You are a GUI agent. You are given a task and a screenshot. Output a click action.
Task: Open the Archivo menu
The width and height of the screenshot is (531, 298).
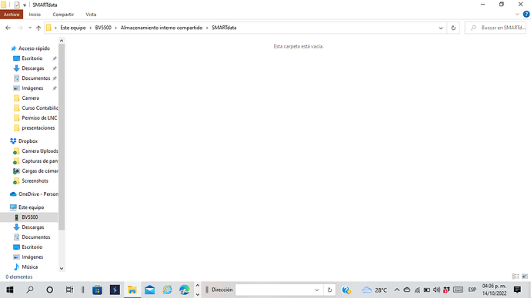pos(12,15)
